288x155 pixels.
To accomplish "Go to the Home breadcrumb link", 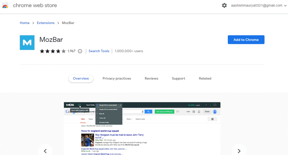I will [25, 23].
